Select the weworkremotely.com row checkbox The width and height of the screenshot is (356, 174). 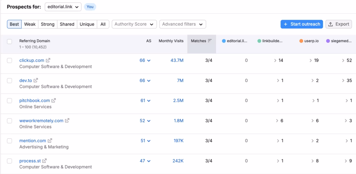click(x=9, y=121)
